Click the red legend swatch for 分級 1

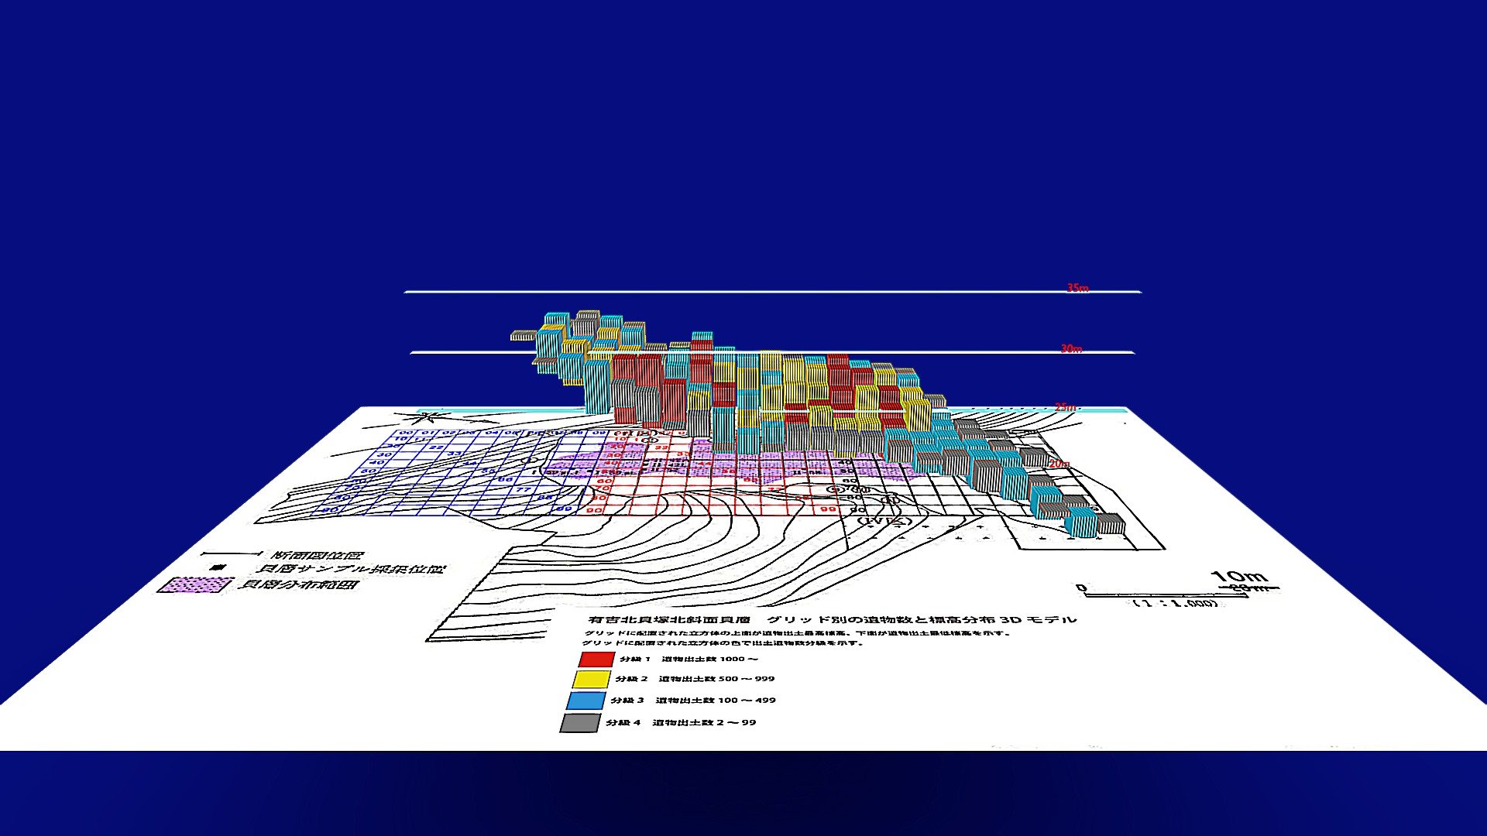[x=596, y=660]
